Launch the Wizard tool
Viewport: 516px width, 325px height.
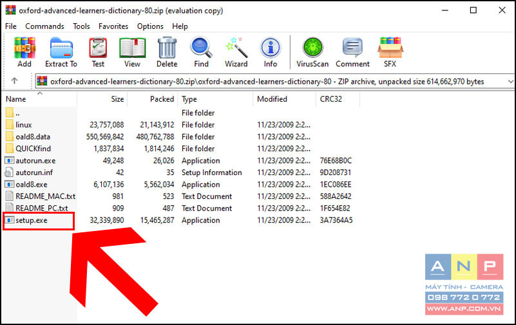[x=236, y=48]
